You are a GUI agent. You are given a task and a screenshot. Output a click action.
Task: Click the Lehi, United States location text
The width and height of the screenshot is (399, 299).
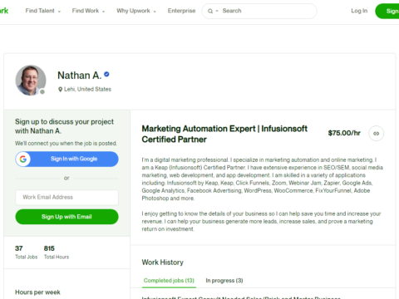pyautogui.click(x=87, y=90)
